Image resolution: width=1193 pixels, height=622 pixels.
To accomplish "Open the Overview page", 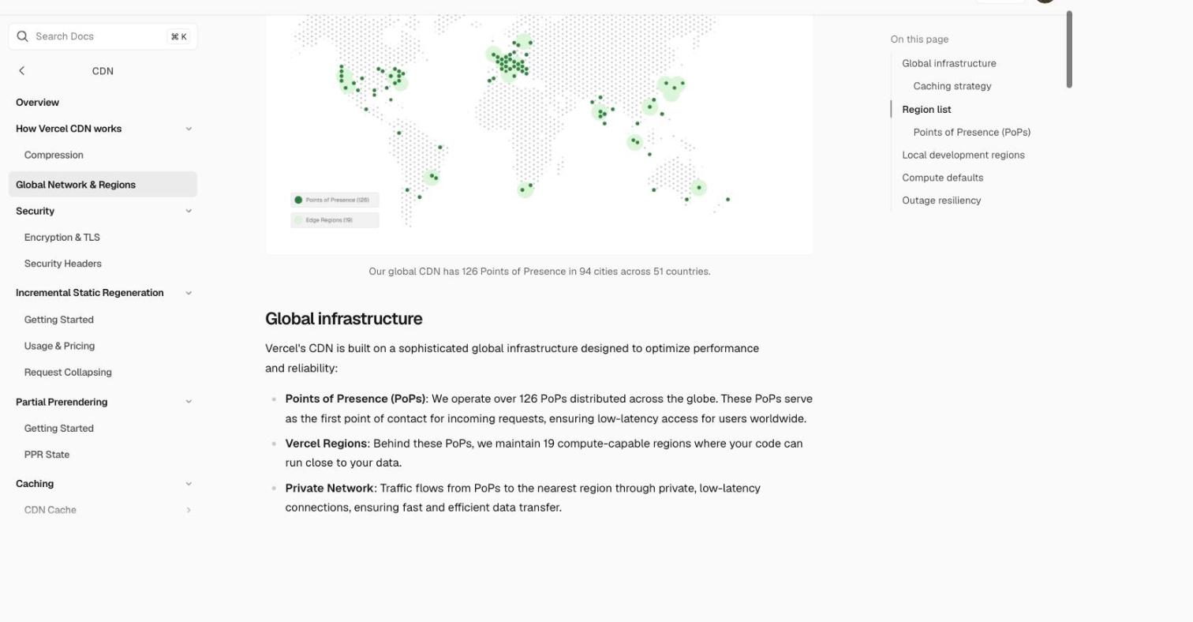I will (x=37, y=103).
